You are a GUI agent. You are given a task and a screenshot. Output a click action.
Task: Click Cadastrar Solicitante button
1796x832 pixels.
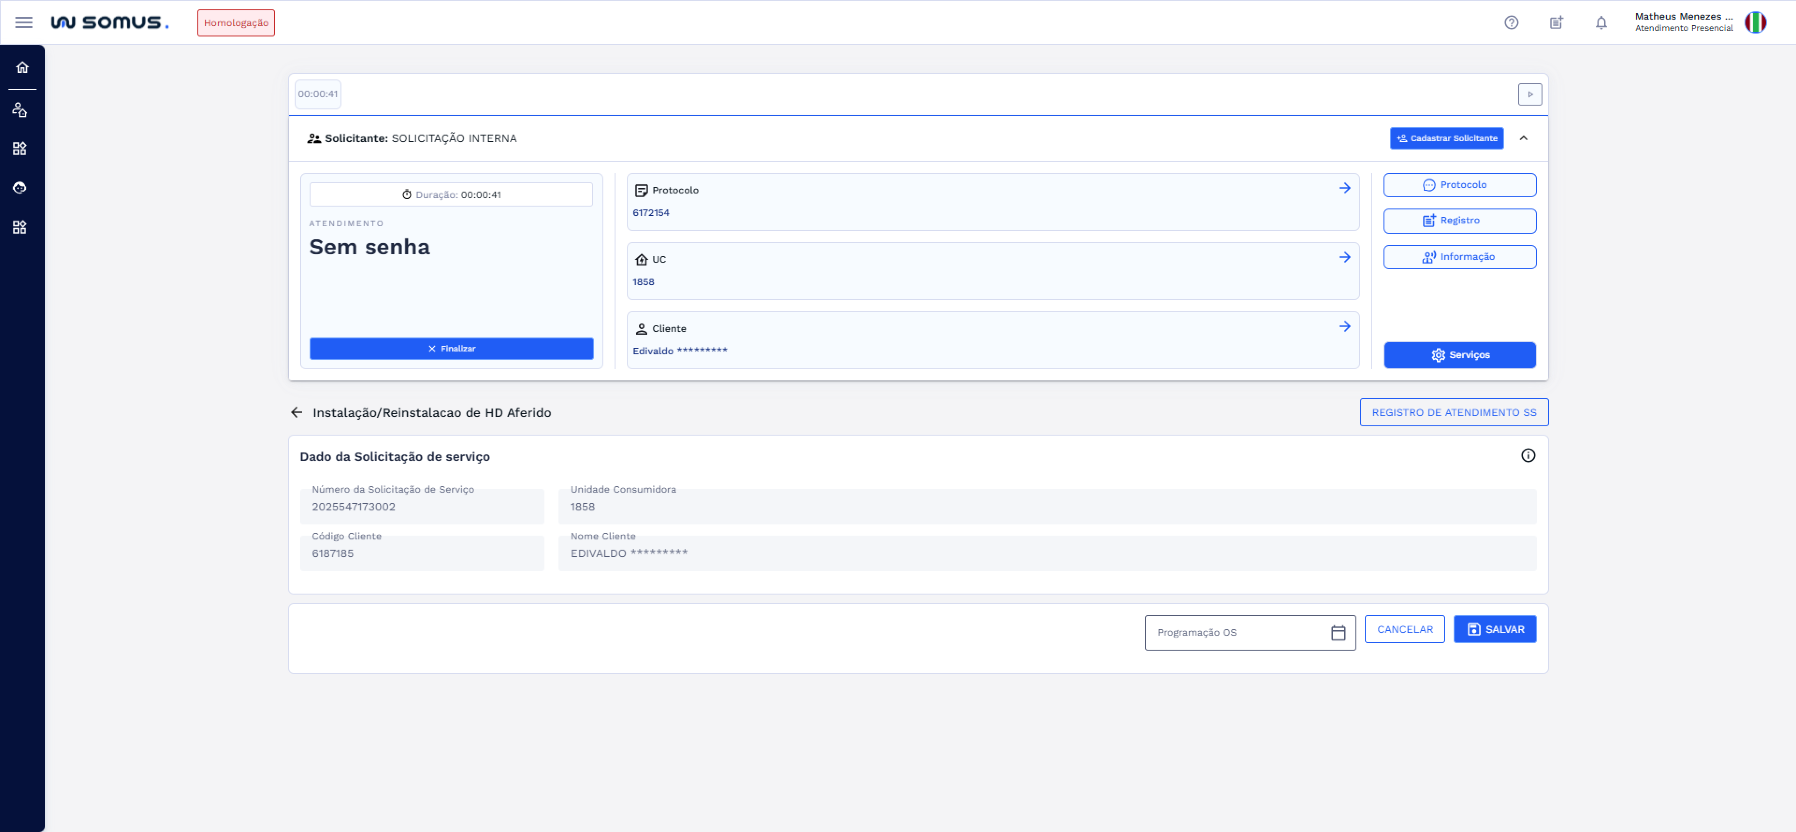click(1446, 138)
